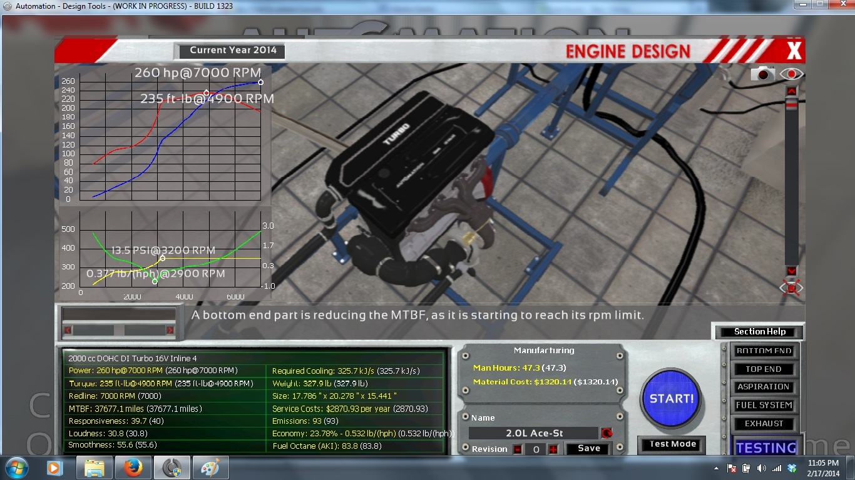Open Section Help

759,332
